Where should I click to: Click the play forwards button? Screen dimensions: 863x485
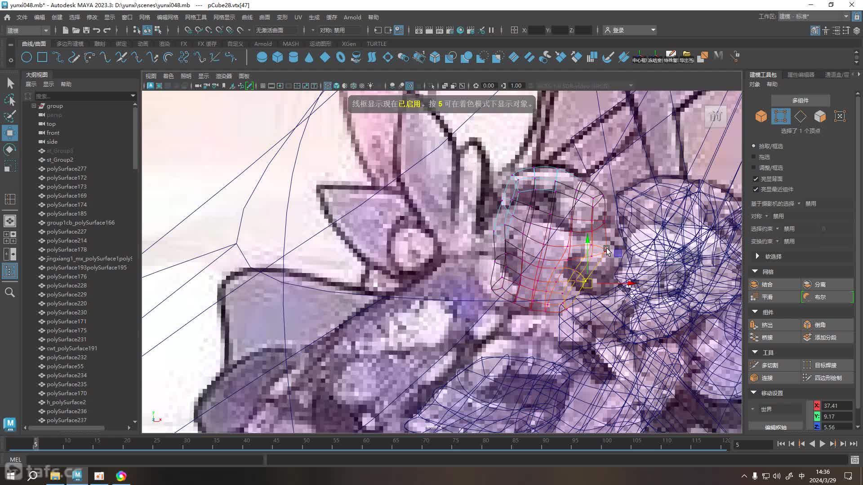point(822,444)
